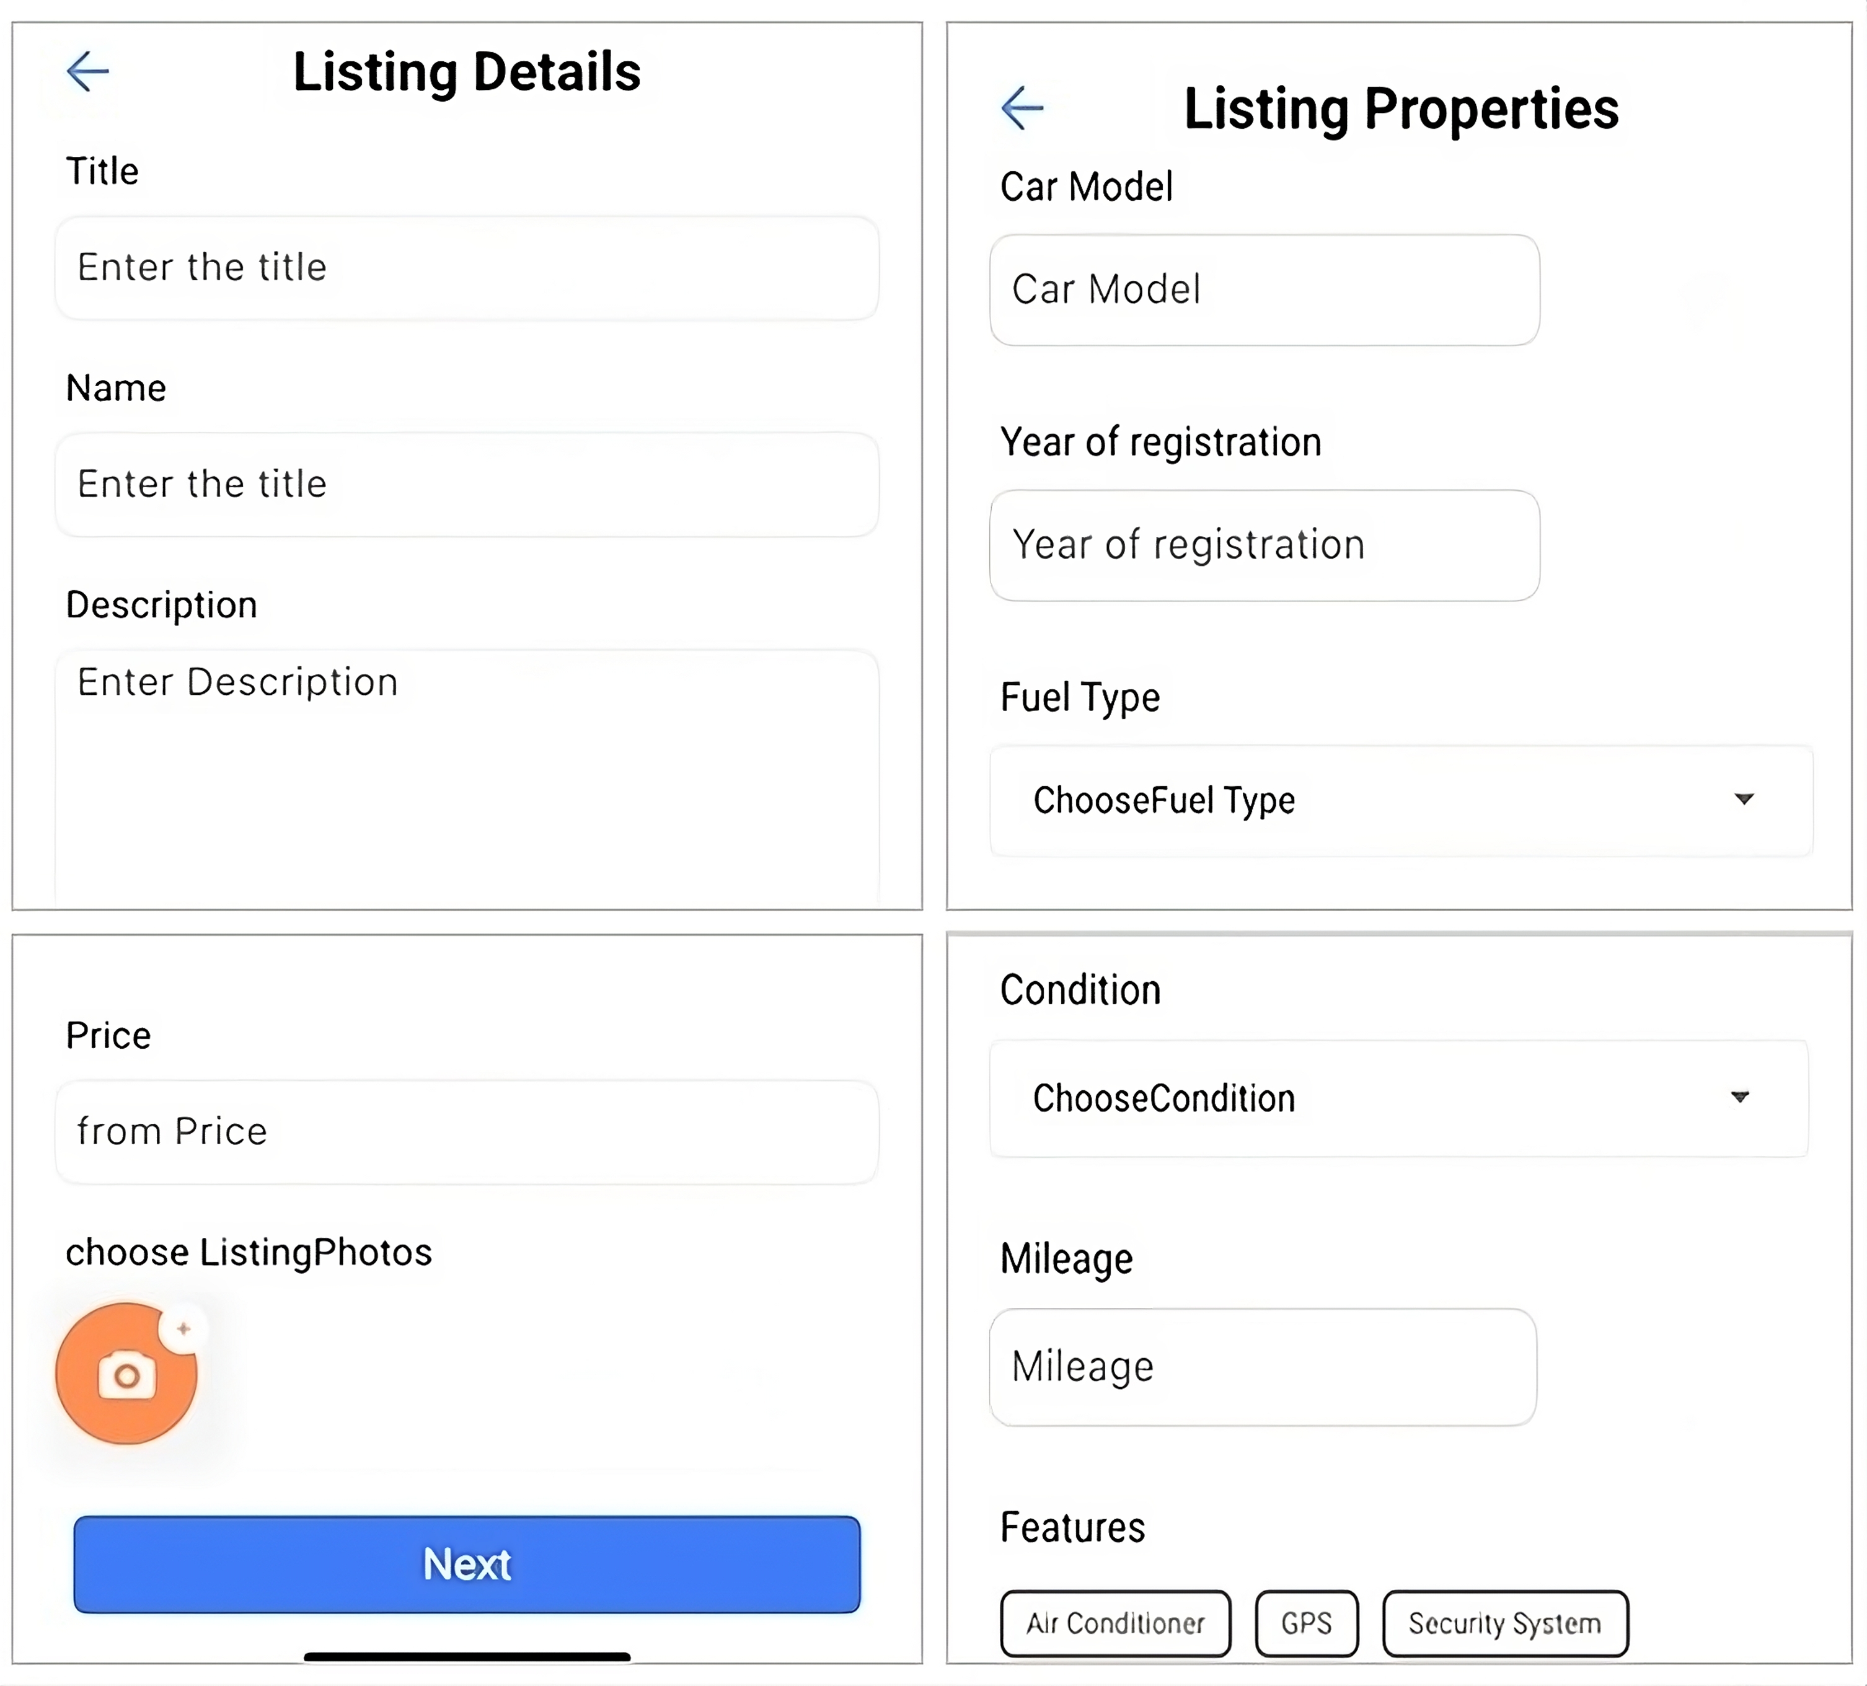Open the ChooseFuel Type dropdown
The image size is (1867, 1686).
(1400, 801)
